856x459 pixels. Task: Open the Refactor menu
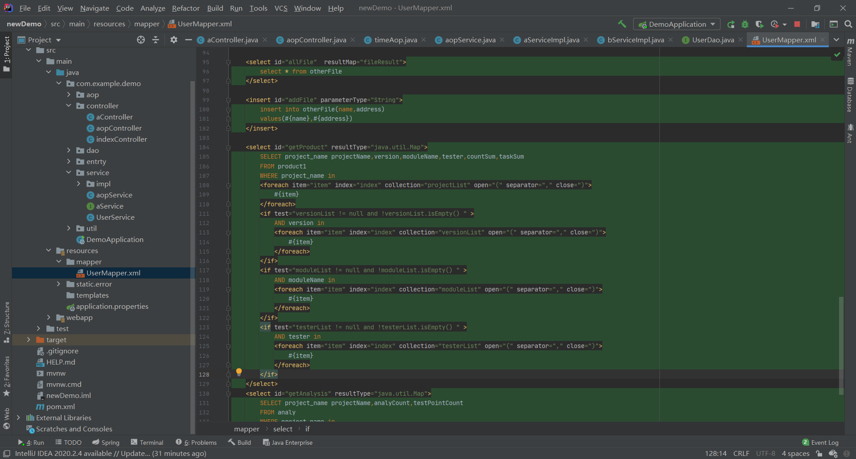[x=185, y=8]
